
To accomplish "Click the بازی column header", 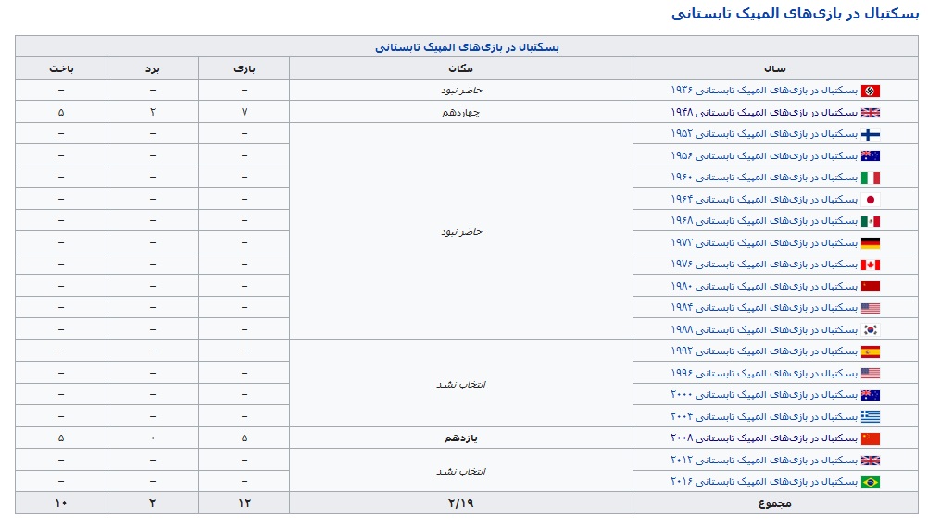I will 245,68.
